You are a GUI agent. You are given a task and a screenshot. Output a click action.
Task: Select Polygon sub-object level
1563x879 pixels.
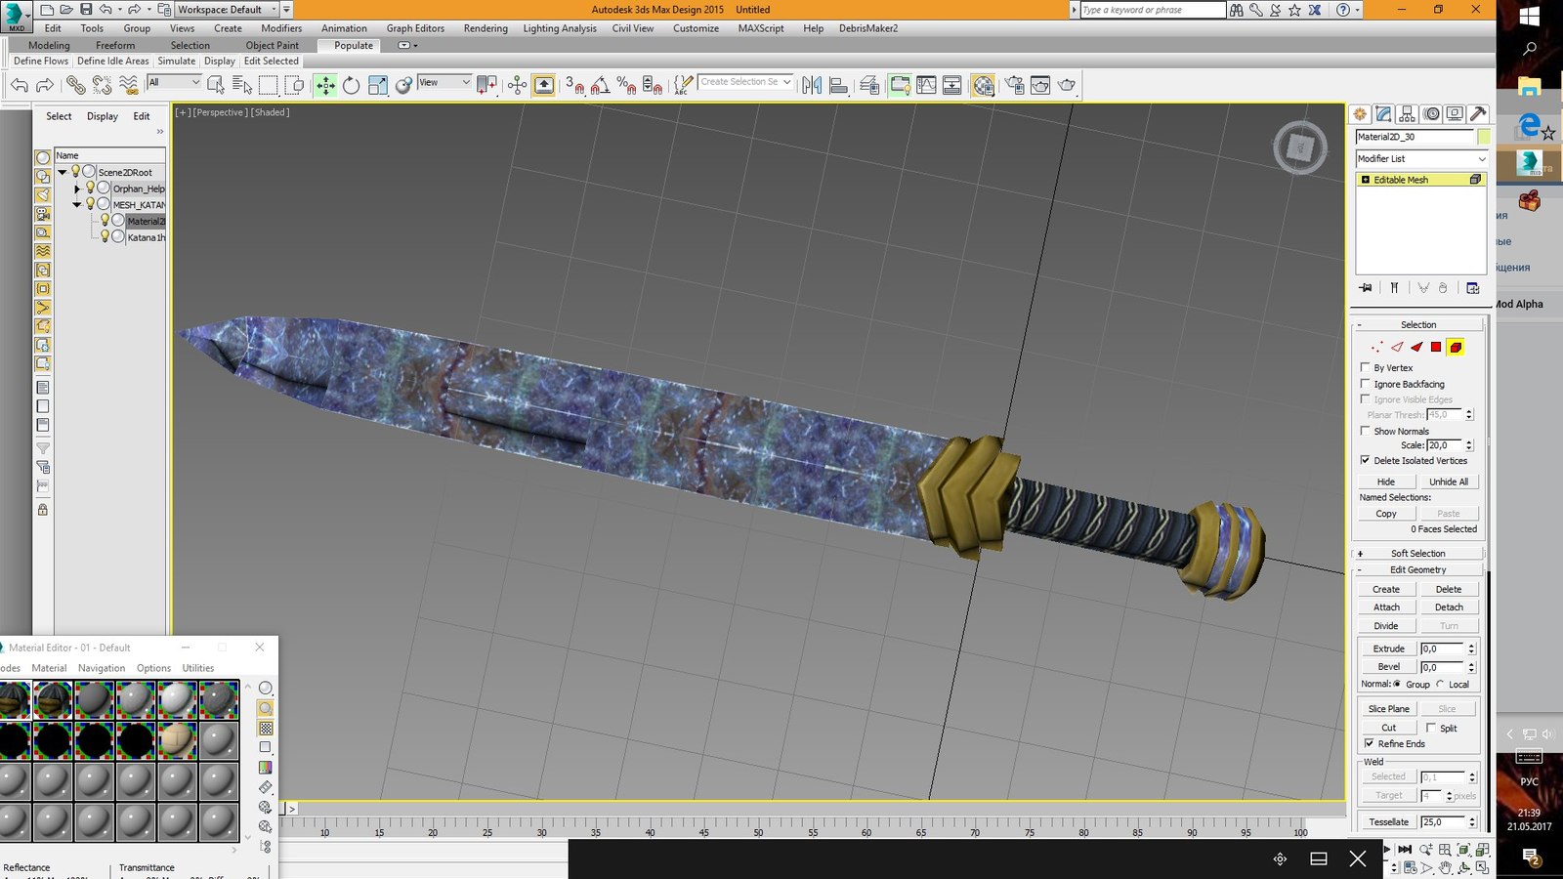[x=1436, y=347]
